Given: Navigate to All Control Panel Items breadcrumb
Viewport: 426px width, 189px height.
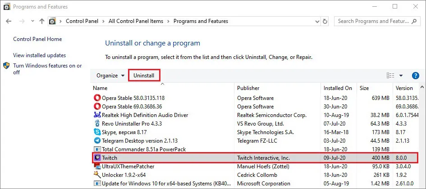Looking at the screenshot, I should [x=136, y=21].
